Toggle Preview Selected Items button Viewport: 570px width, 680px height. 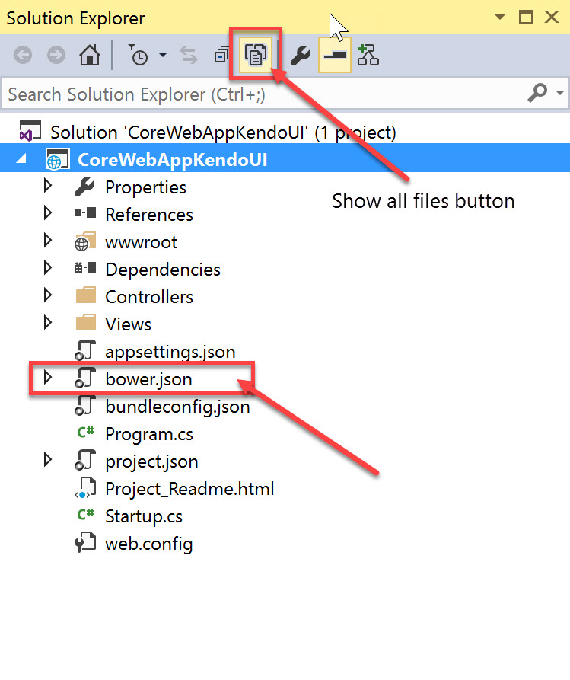tap(335, 55)
